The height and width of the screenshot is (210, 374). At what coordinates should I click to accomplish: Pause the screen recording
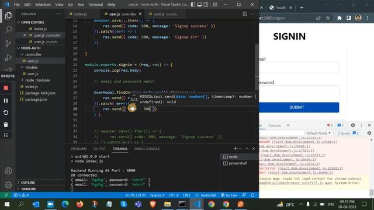pos(6,100)
